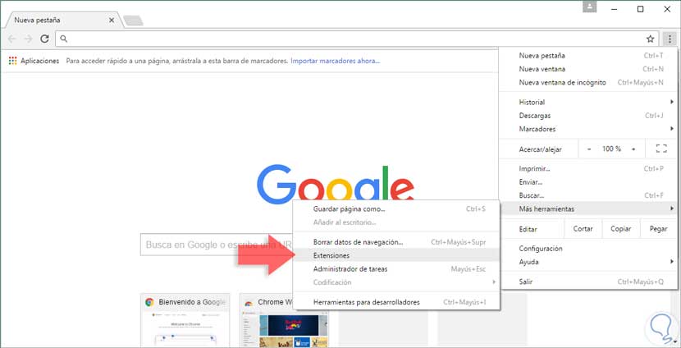Expand the Marcadores submenu
Image resolution: width=681 pixels, height=348 pixels.
587,129
